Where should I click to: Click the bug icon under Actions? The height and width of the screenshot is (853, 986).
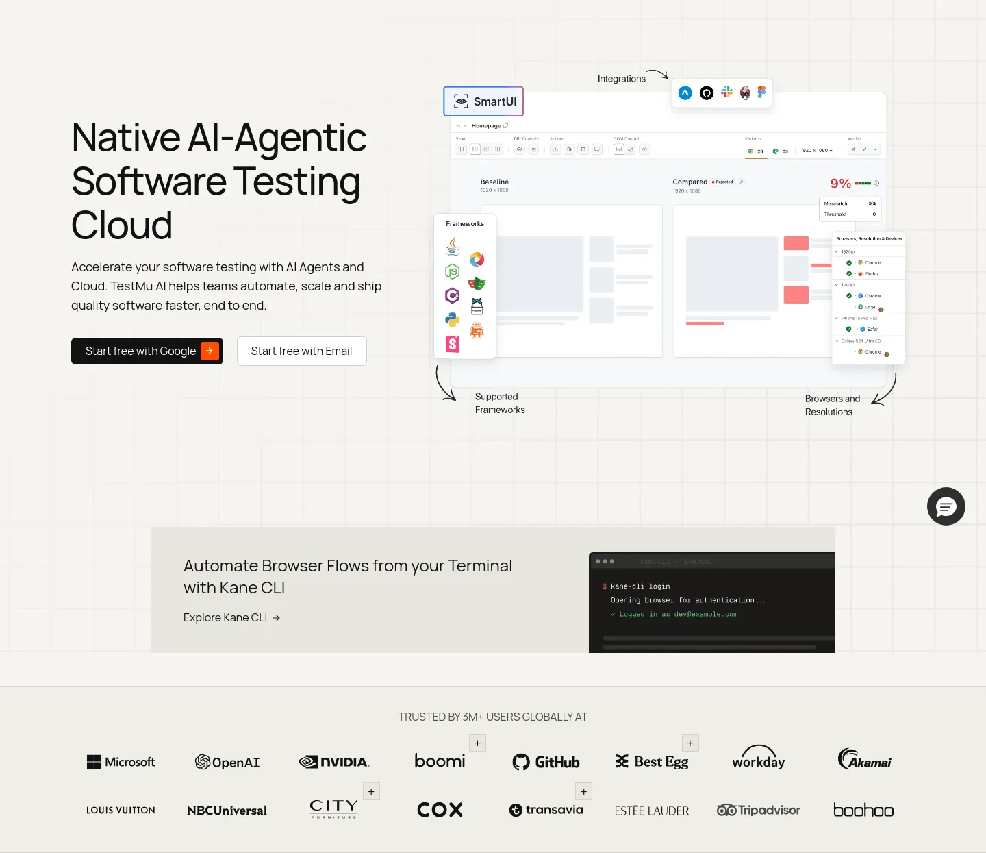569,149
